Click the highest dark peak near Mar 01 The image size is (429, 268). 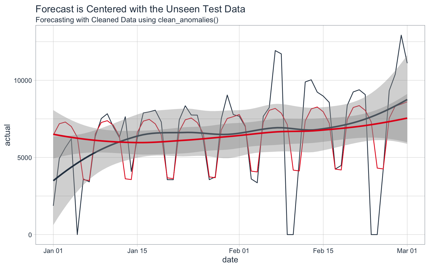coord(401,35)
